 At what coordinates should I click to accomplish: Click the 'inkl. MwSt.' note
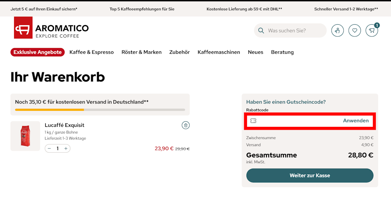click(256, 162)
